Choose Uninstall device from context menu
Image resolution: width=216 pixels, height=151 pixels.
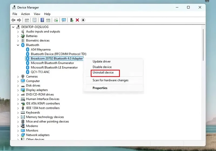tap(103, 72)
